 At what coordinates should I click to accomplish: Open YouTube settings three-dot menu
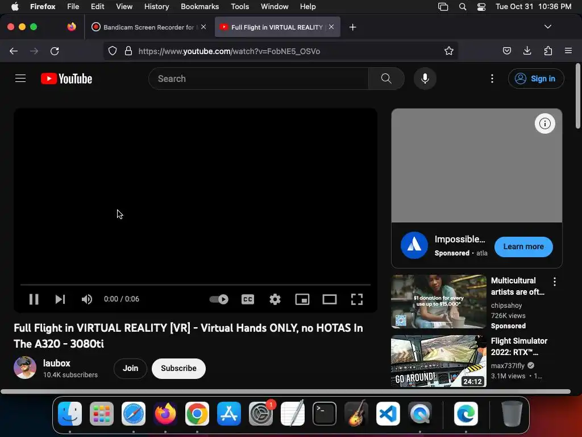tap(492, 79)
